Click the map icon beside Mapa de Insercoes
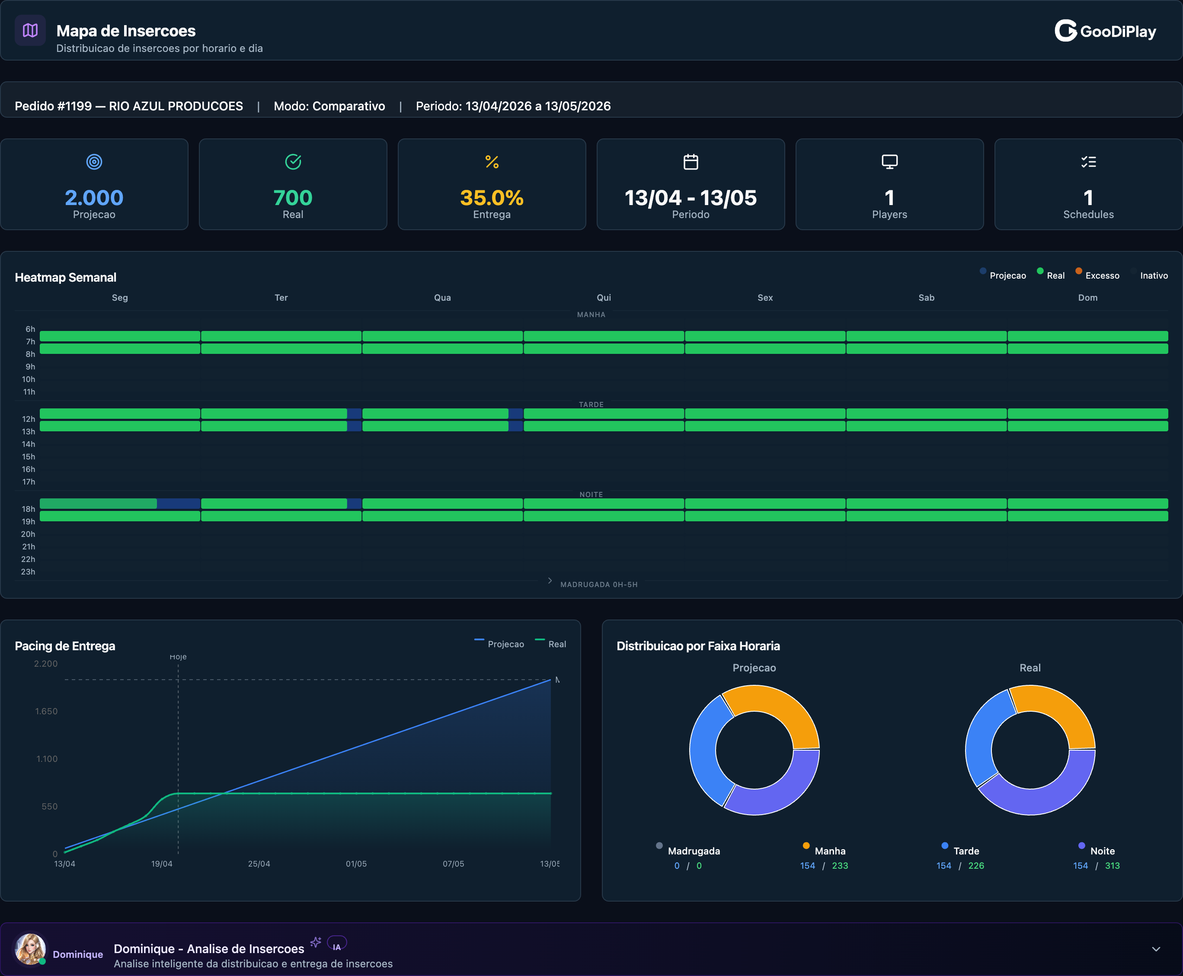This screenshot has height=976, width=1183. [x=30, y=30]
